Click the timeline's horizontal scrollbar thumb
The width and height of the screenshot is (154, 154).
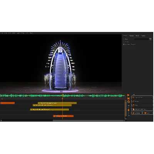(x=88, y=121)
